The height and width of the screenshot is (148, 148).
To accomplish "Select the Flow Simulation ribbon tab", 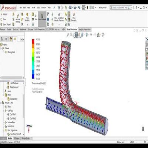I will coord(72,30).
